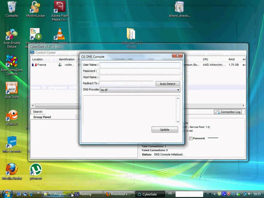Sort by the RAM column header
Screen dimensions: 264x198
click(232, 59)
